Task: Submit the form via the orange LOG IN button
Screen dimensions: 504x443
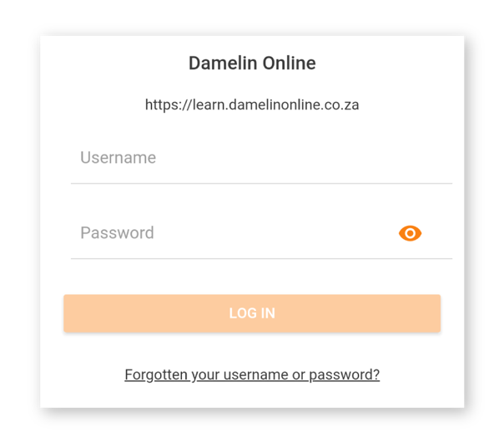Action: pyautogui.click(x=252, y=313)
